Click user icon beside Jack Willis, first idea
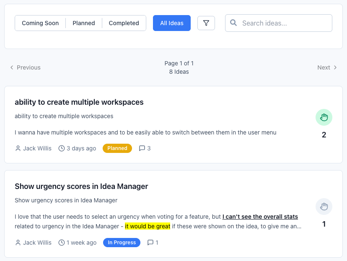Viewport: 347px width, 261px height. (18, 148)
